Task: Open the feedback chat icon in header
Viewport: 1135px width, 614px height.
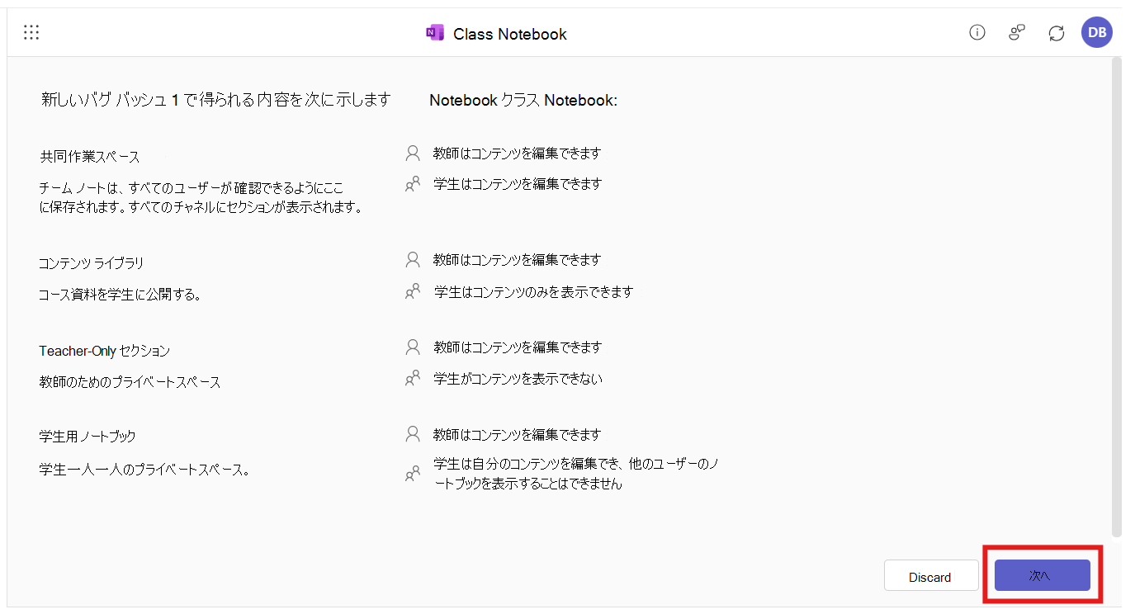Action: (1017, 32)
